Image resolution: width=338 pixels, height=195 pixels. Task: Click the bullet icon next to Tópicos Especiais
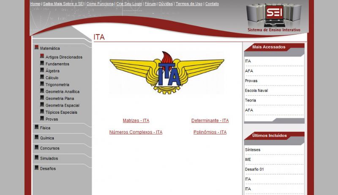tap(42, 111)
